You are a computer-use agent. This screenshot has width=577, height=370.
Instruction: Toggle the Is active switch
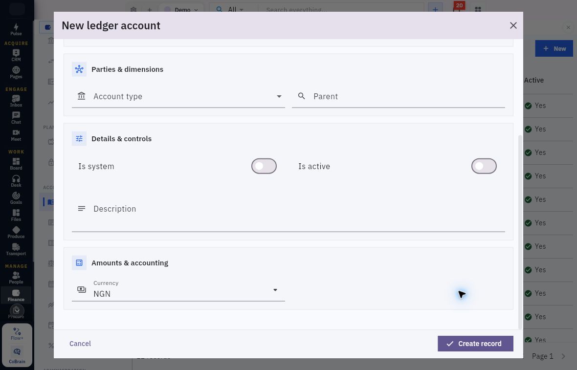(484, 166)
